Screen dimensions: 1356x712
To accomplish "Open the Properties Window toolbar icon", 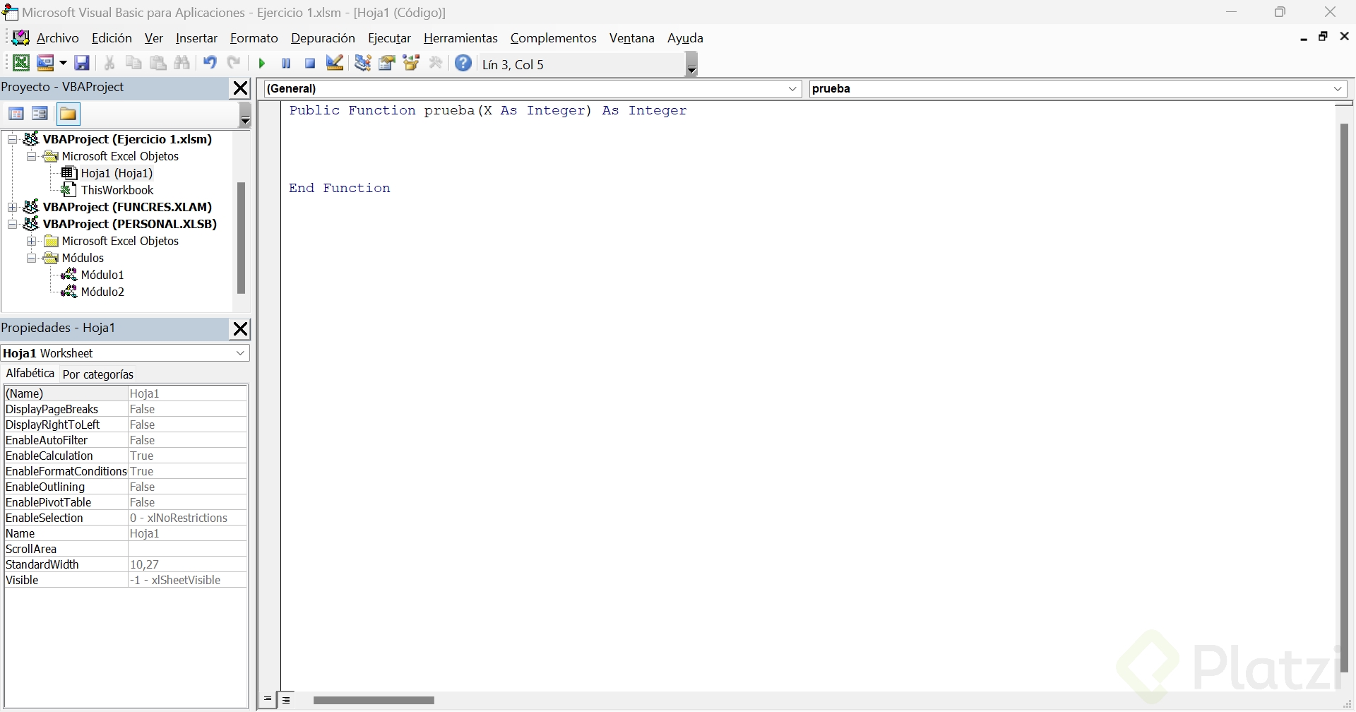I will [x=387, y=64].
